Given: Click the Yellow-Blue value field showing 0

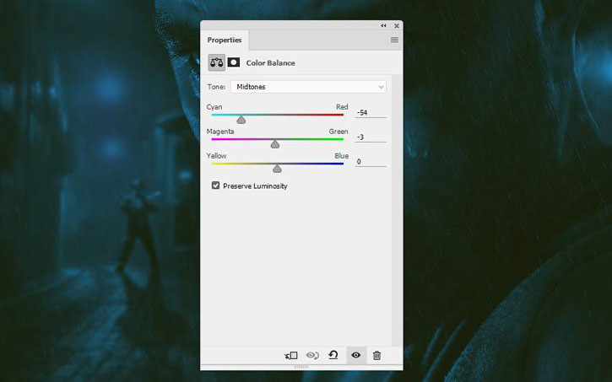Looking at the screenshot, I should [x=371, y=161].
